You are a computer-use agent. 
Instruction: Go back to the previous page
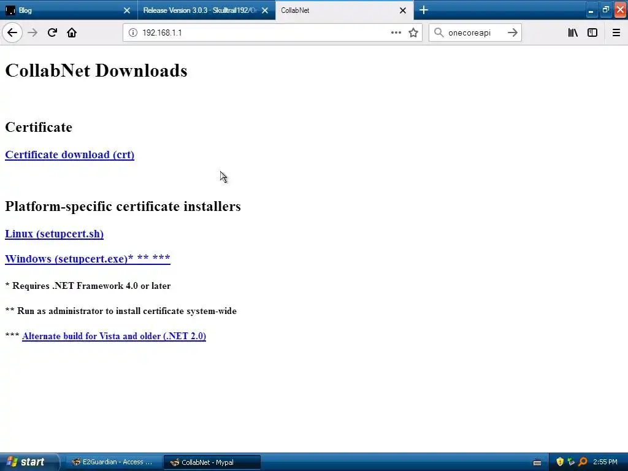[12, 33]
